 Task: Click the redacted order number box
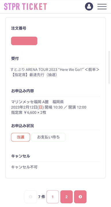[x=24, y=41]
